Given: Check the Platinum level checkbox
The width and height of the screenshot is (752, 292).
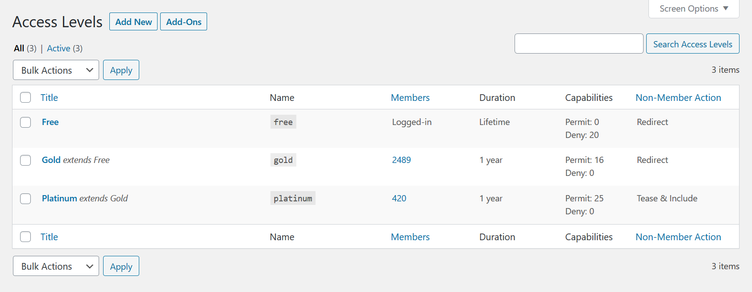Looking at the screenshot, I should pos(25,199).
